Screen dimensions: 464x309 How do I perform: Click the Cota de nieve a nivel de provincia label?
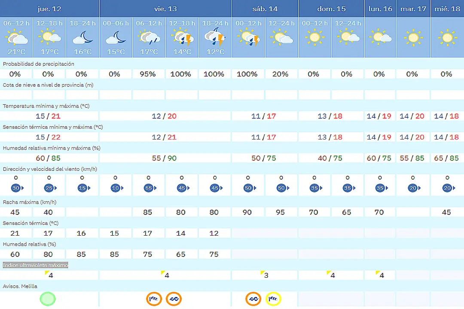pyautogui.click(x=48, y=85)
